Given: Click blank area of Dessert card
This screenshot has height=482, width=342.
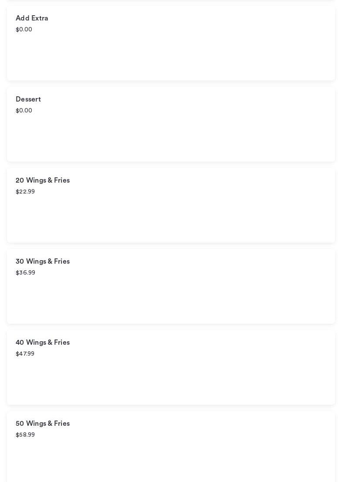Looking at the screenshot, I should (174, 138).
